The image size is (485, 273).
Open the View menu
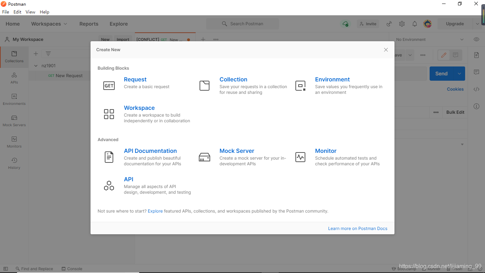31,12
